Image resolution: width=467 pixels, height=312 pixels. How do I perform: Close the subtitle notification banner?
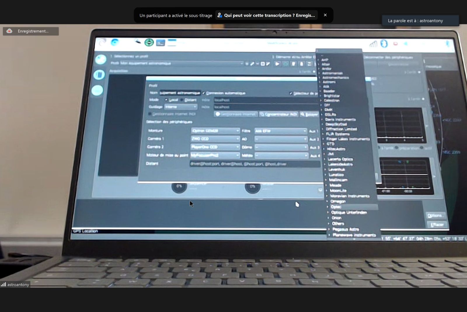coord(325,15)
